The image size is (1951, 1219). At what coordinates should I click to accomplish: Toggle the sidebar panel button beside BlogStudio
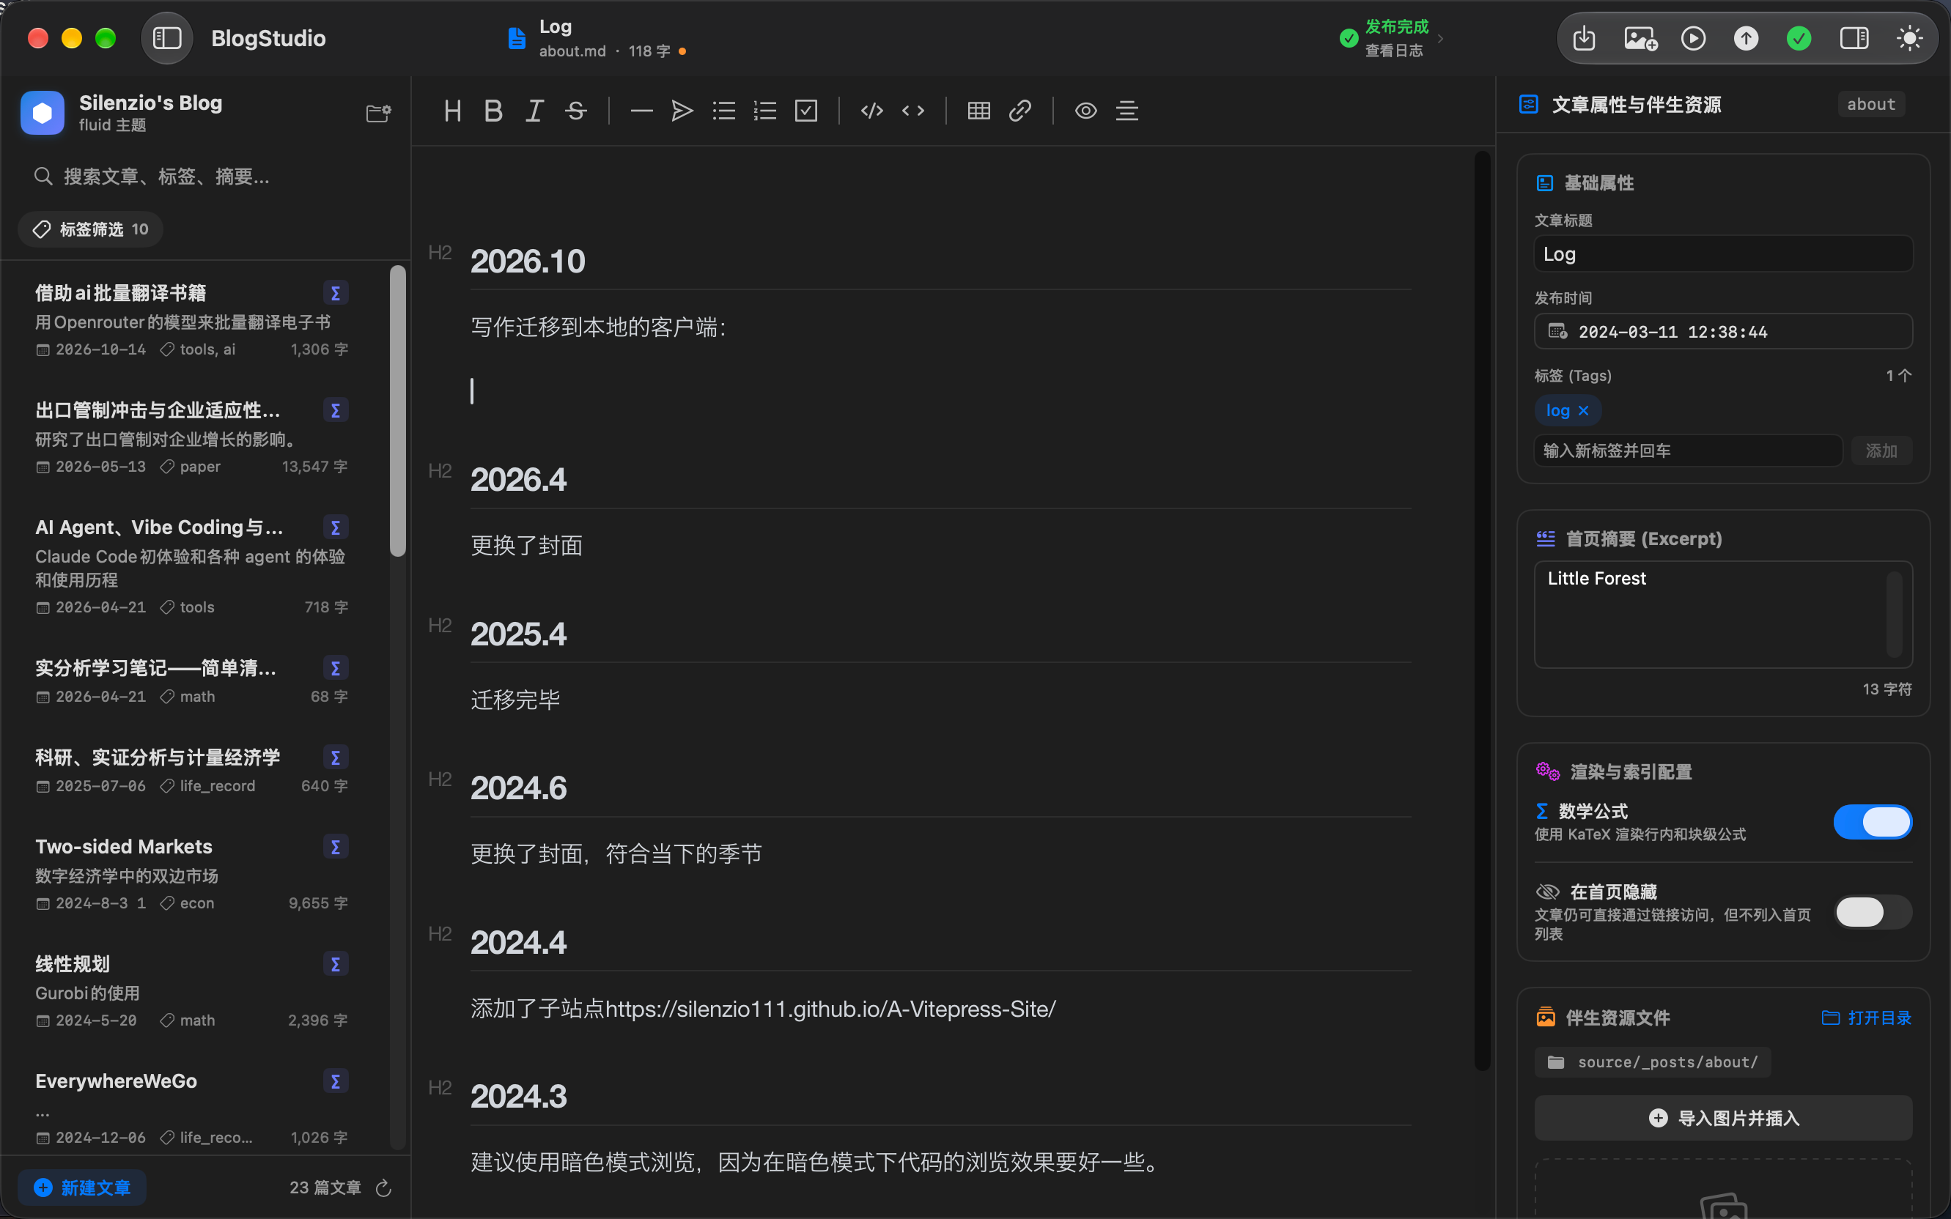(167, 38)
